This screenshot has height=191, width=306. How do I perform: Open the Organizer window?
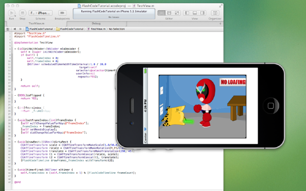point(215,13)
